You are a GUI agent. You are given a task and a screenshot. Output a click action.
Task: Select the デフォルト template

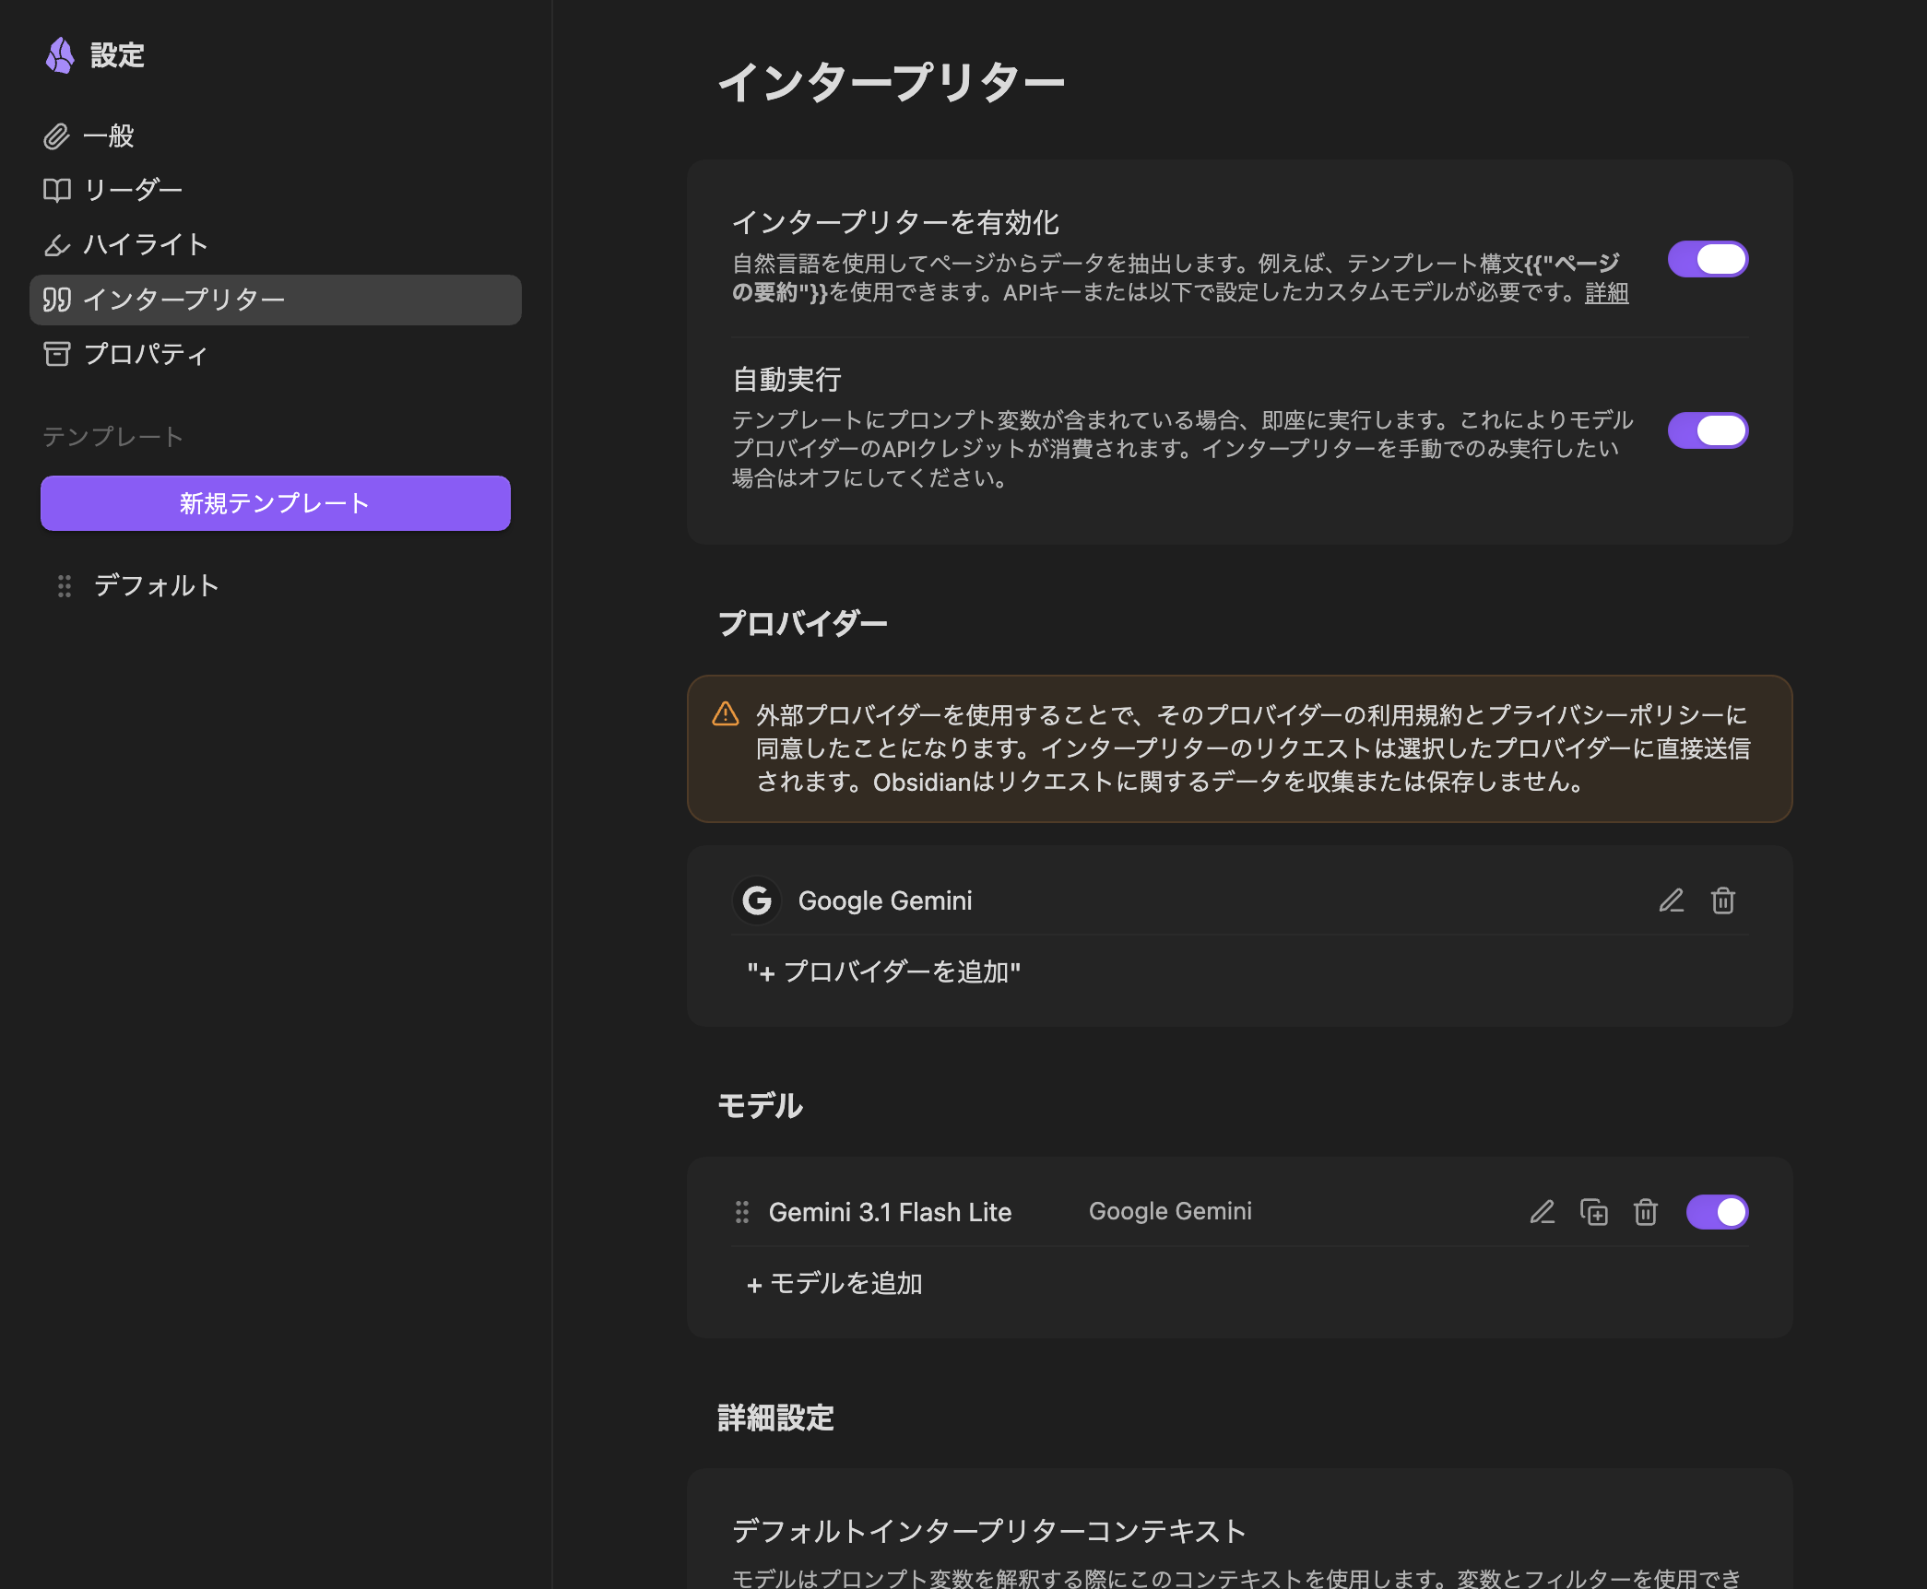[x=276, y=586]
